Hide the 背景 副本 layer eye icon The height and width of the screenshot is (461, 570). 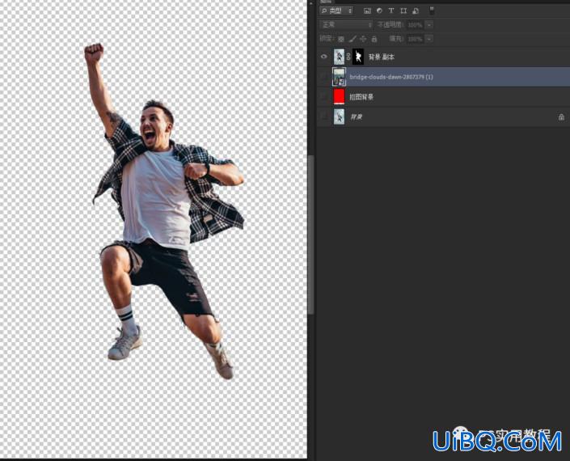point(324,57)
